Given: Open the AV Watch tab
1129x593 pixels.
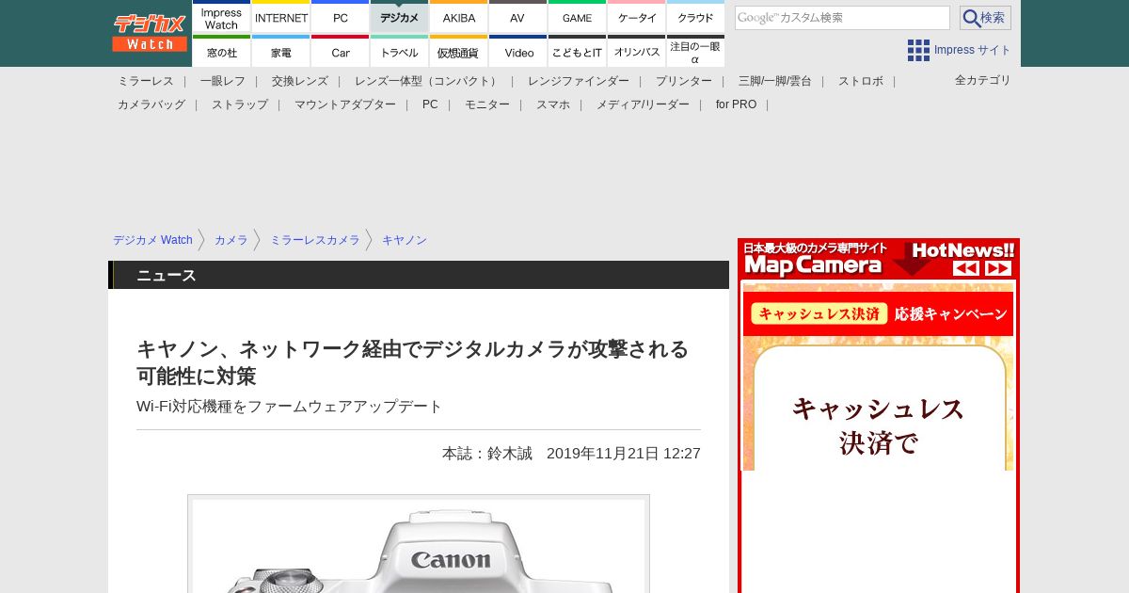Looking at the screenshot, I should click(x=518, y=17).
